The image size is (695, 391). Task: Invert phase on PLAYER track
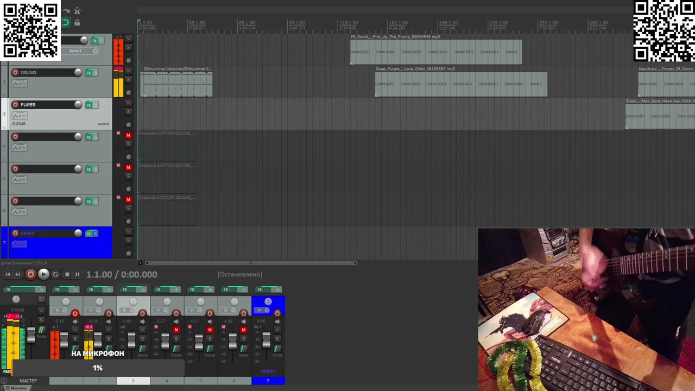(128, 124)
